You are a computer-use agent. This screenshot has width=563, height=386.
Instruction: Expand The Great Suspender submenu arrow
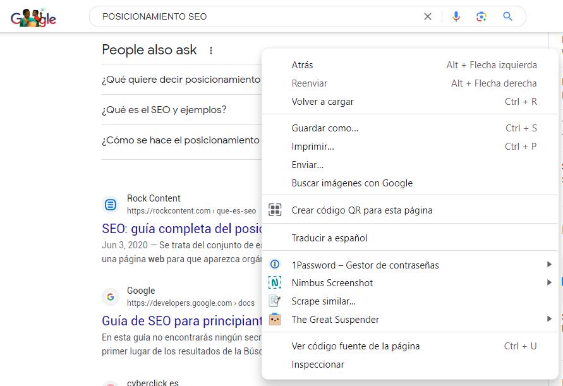click(x=549, y=319)
